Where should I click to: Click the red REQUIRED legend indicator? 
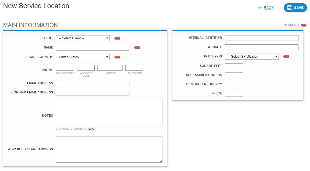(303, 25)
